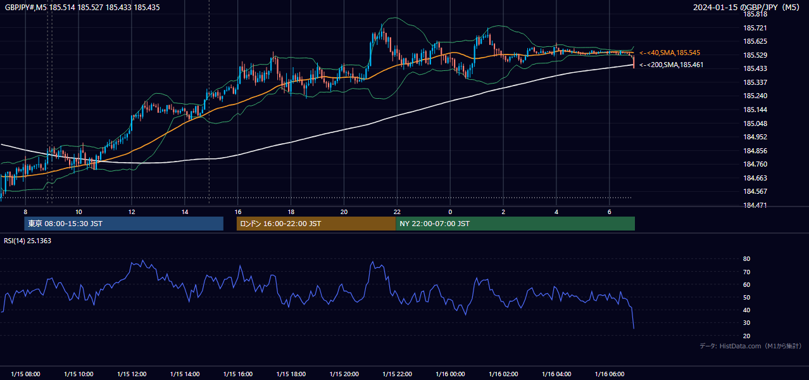Click price axis value 185.337

click(x=755, y=82)
